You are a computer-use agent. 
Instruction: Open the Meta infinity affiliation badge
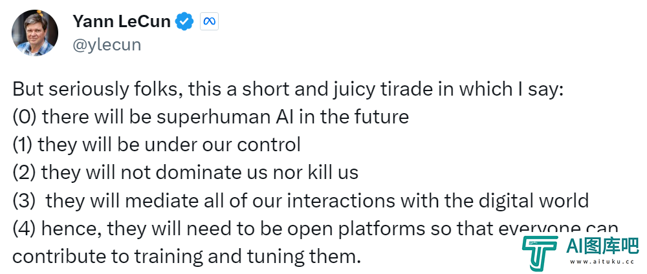coord(209,21)
